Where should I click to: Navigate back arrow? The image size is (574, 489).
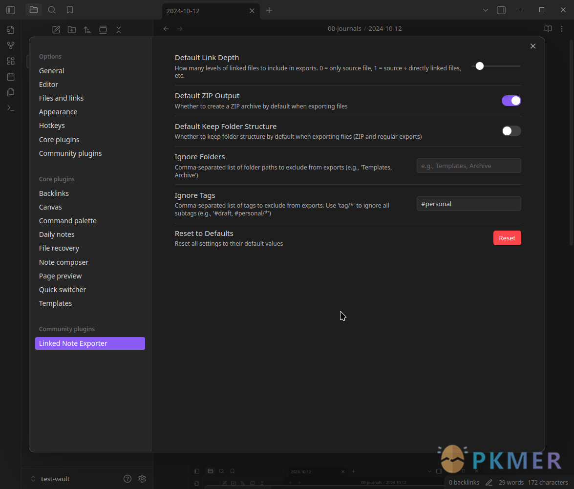pos(166,28)
